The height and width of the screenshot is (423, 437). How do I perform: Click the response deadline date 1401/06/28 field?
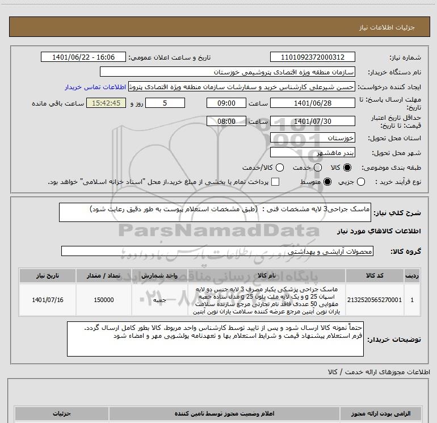tap(312, 103)
